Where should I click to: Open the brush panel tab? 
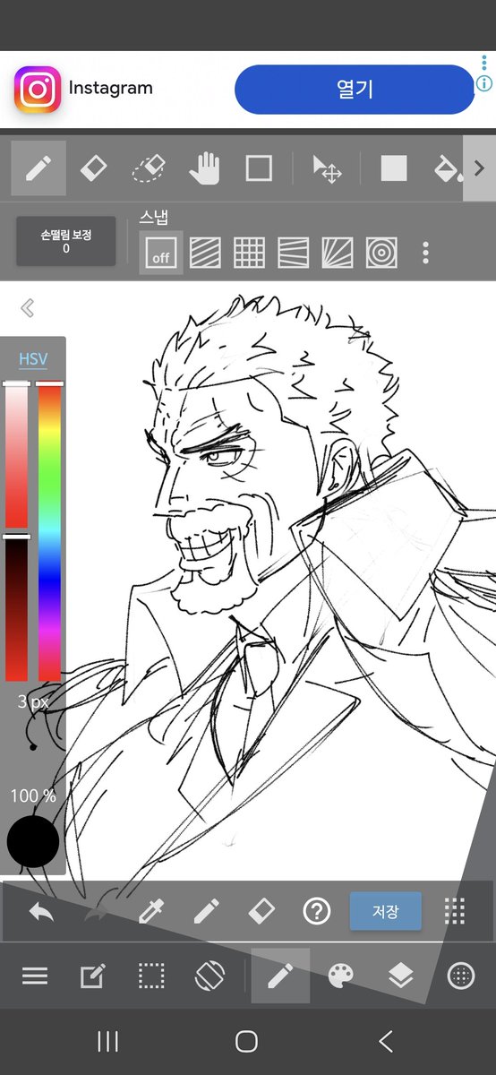(x=280, y=976)
